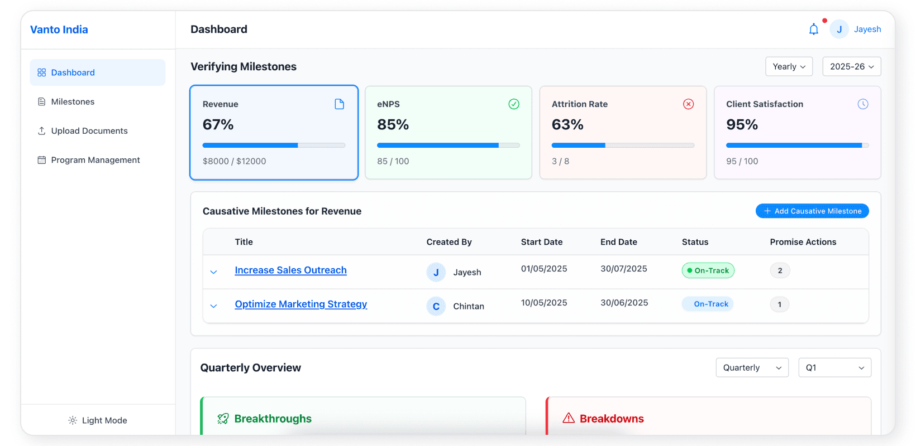Click the notification bell icon
The height and width of the screenshot is (446, 916).
(814, 30)
